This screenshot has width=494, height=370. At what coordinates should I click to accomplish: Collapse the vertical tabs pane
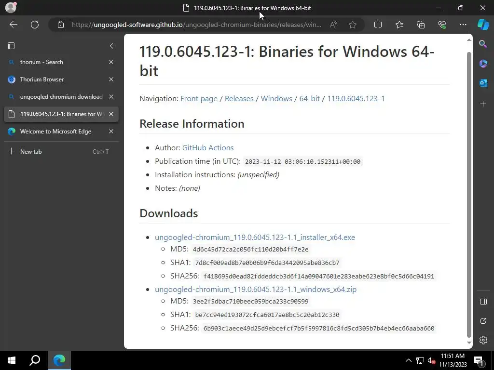point(111,46)
